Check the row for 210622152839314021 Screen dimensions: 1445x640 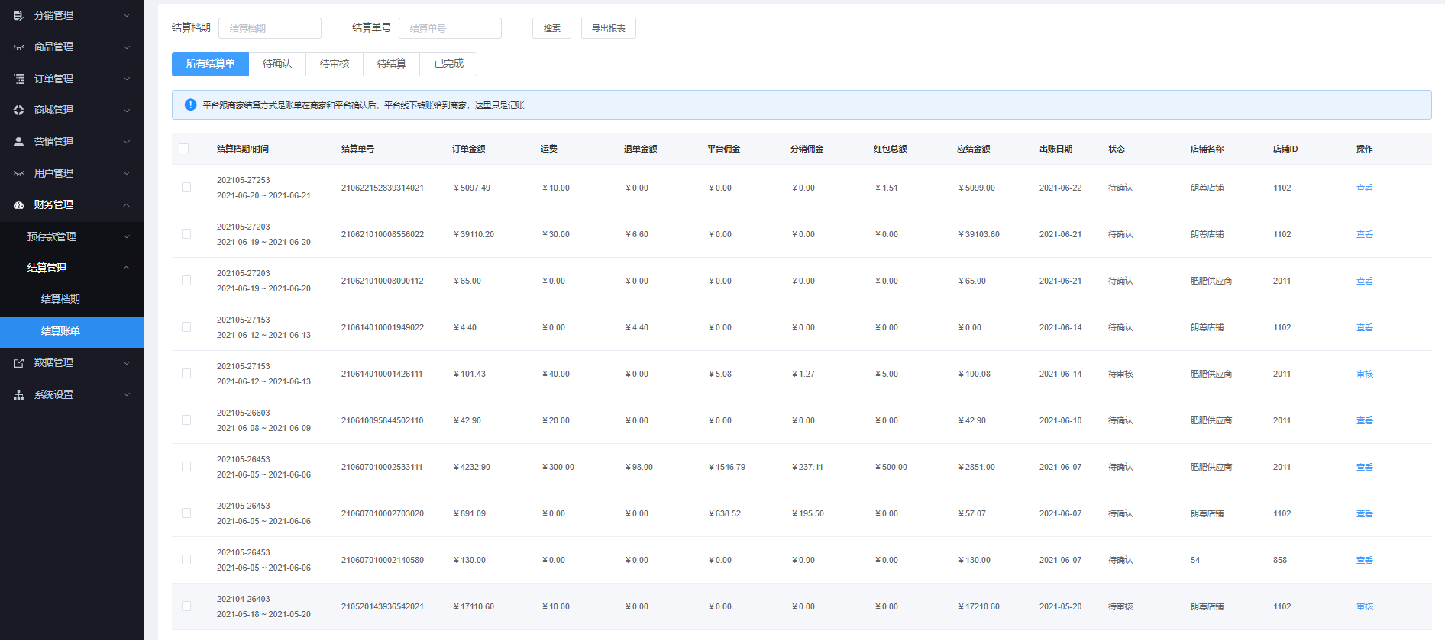[x=186, y=188]
